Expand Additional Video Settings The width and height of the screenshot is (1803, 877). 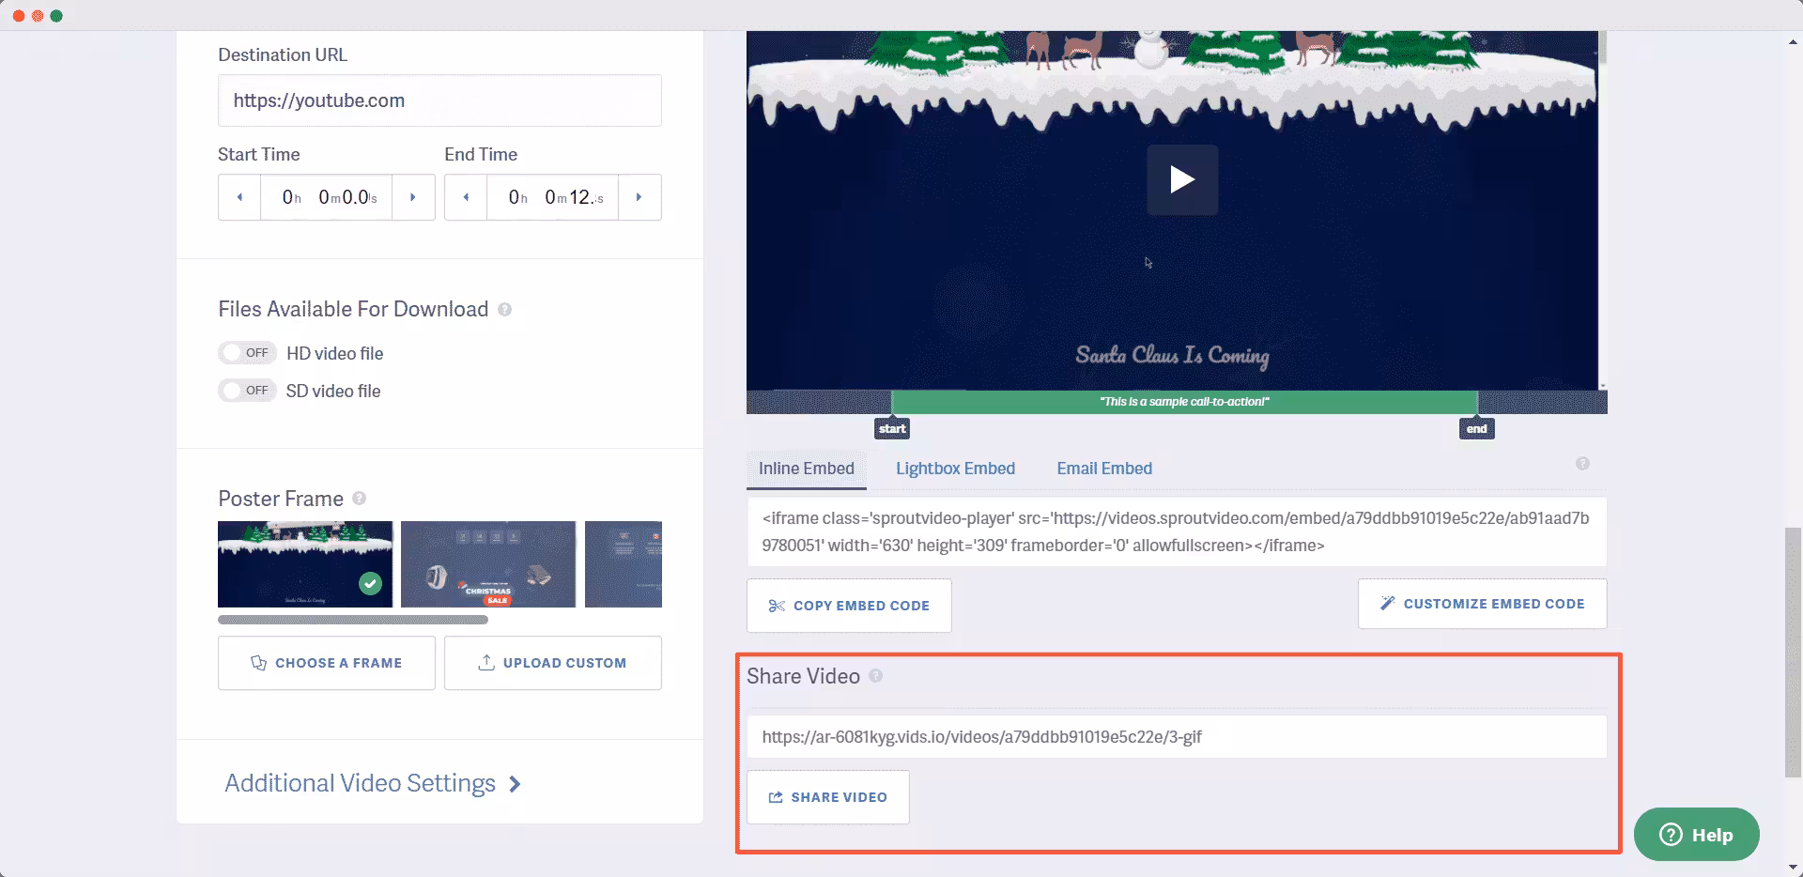[373, 783]
